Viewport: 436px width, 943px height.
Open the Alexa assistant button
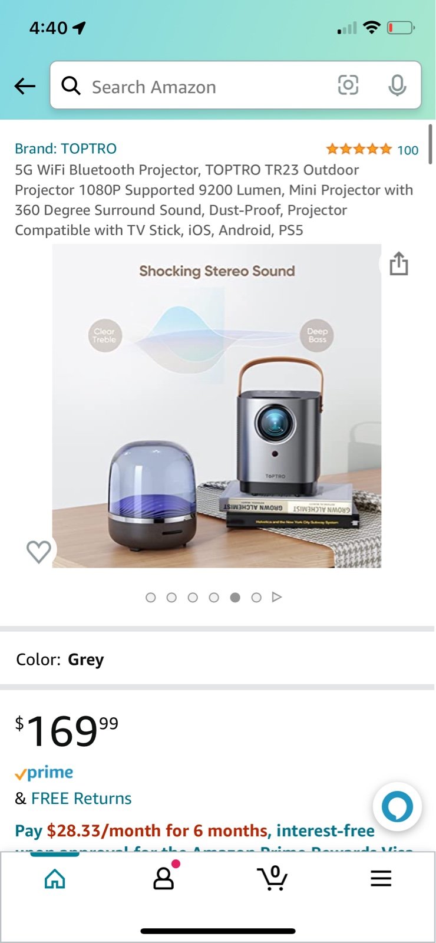pyautogui.click(x=397, y=806)
